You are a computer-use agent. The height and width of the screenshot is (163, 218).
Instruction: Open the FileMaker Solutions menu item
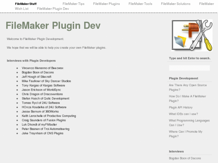(x=176, y=4)
